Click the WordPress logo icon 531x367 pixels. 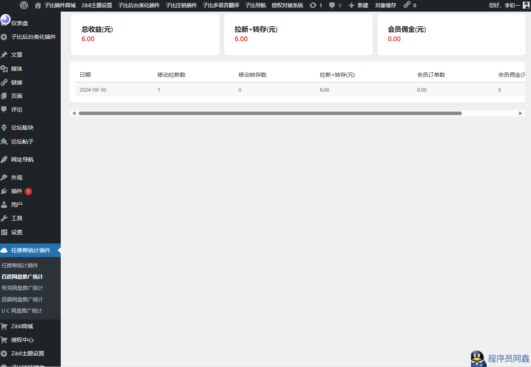click(24, 5)
